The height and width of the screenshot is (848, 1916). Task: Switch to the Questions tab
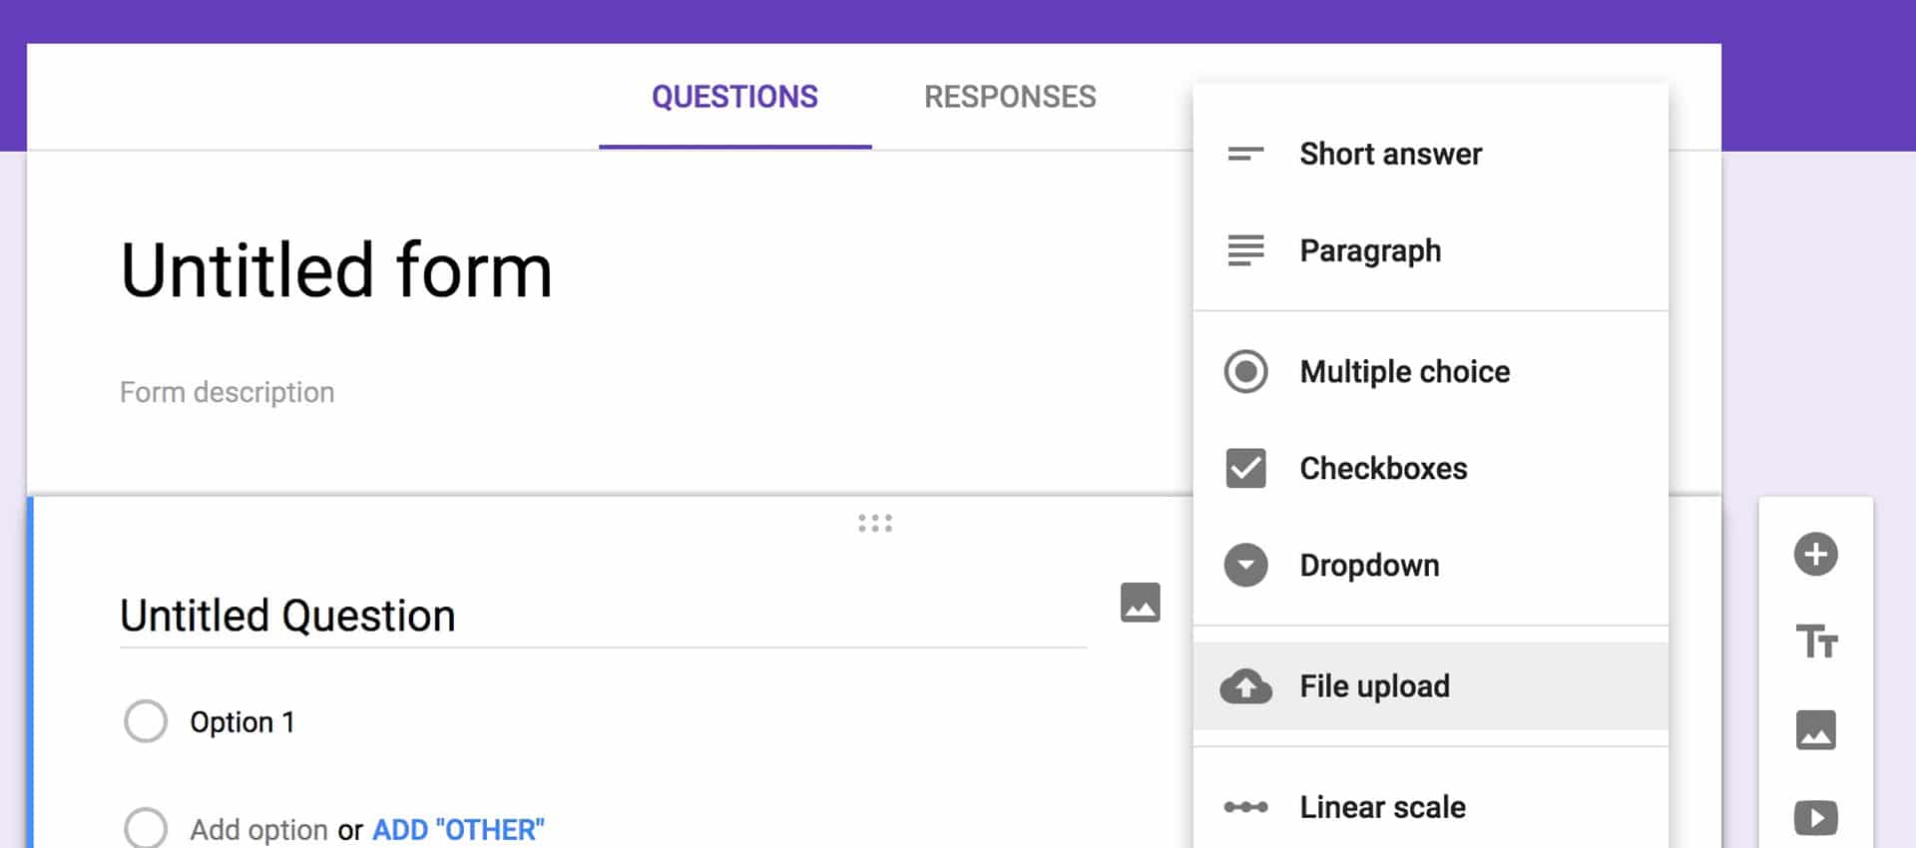(x=734, y=97)
